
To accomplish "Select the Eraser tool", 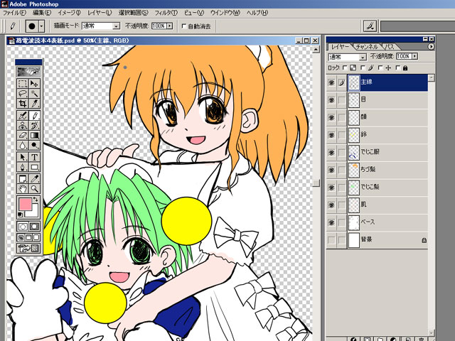I will click(x=23, y=136).
